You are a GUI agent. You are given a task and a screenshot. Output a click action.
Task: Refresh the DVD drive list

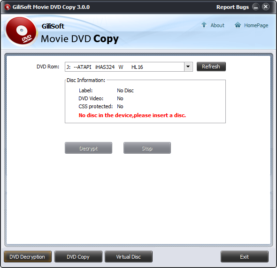(x=211, y=67)
